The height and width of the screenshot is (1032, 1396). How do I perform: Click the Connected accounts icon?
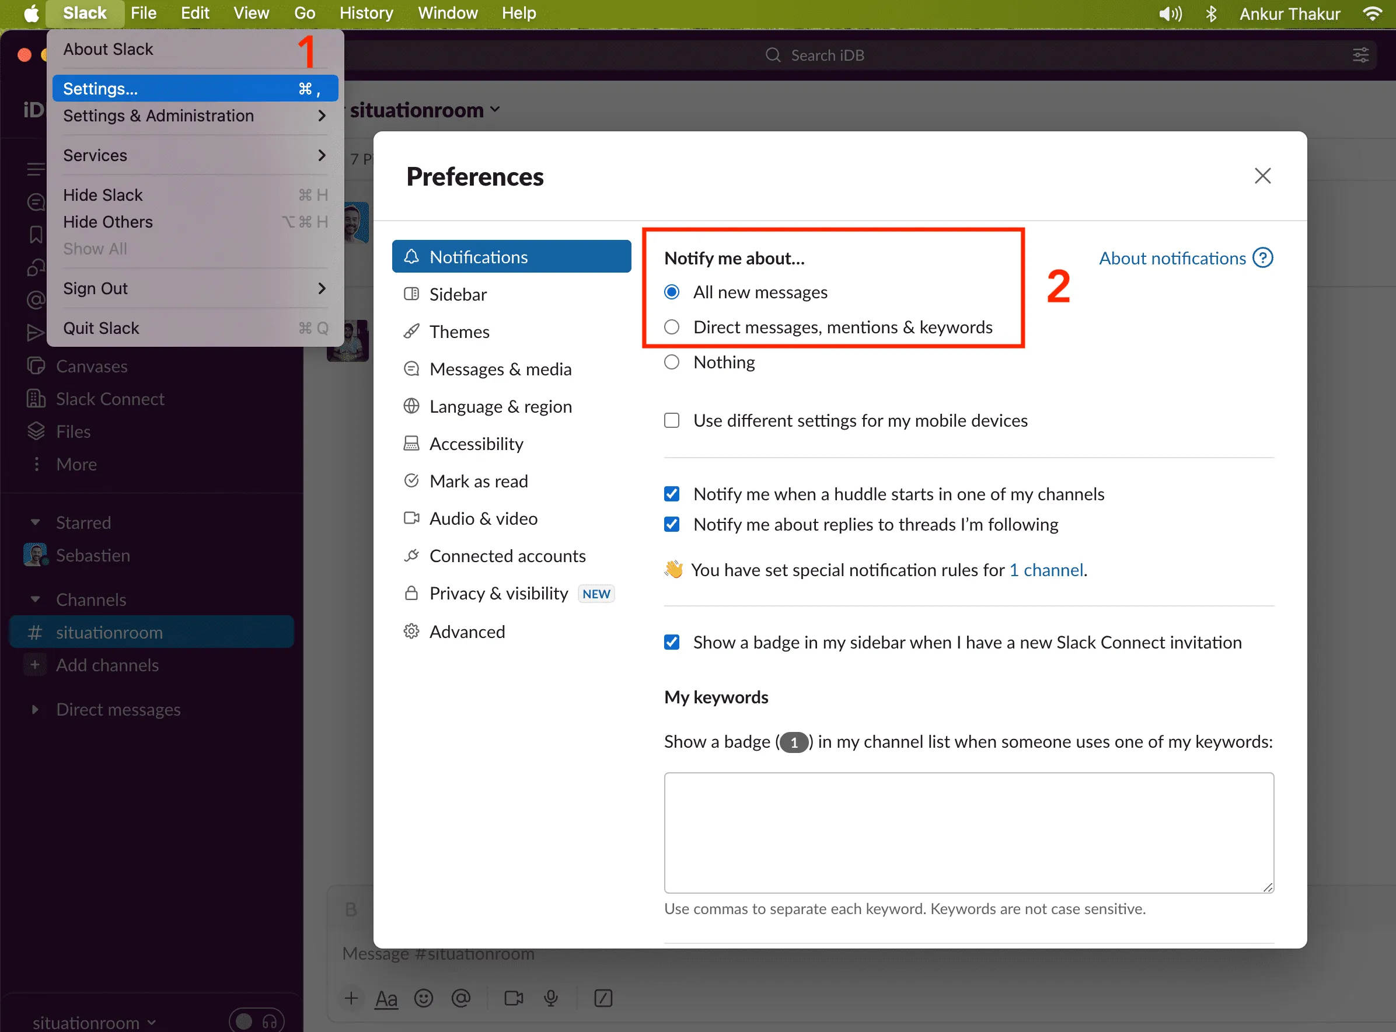click(412, 556)
